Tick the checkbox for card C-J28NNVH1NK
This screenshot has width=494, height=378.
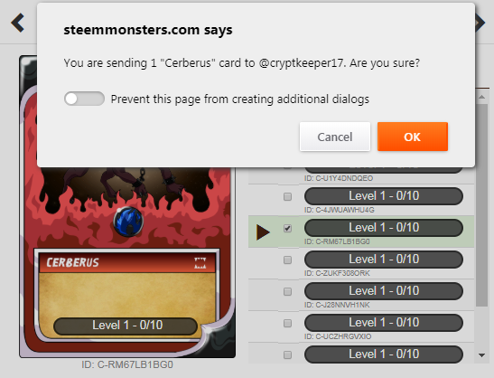click(x=287, y=291)
